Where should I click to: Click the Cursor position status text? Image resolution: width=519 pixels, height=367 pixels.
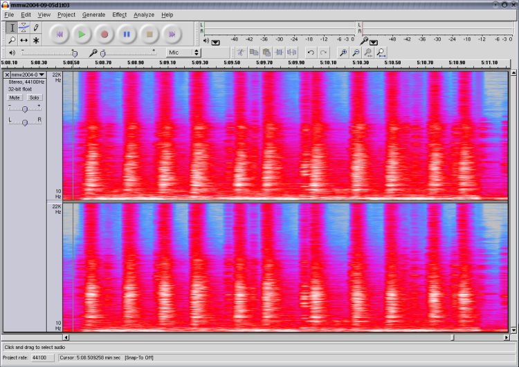(x=90, y=358)
